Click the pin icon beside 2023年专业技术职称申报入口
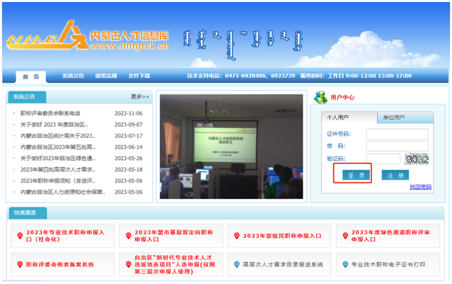 pyautogui.click(x=20, y=236)
